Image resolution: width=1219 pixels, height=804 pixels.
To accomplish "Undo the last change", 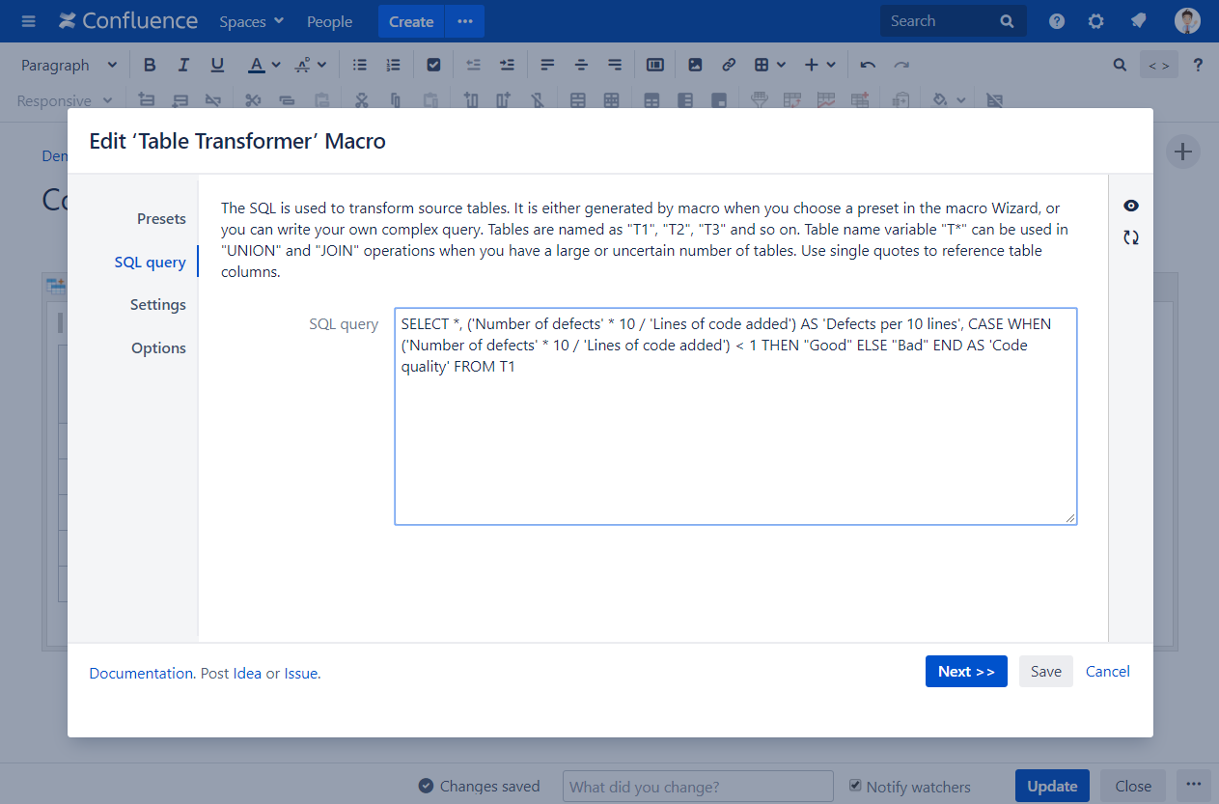I will (867, 64).
